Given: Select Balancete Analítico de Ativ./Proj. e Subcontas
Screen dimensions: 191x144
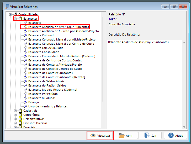Looking at the screenshot, I should (59, 27).
